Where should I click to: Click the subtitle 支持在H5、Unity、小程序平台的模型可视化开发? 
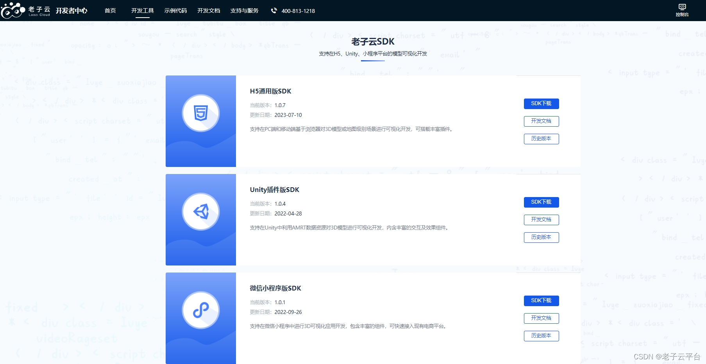click(x=373, y=54)
